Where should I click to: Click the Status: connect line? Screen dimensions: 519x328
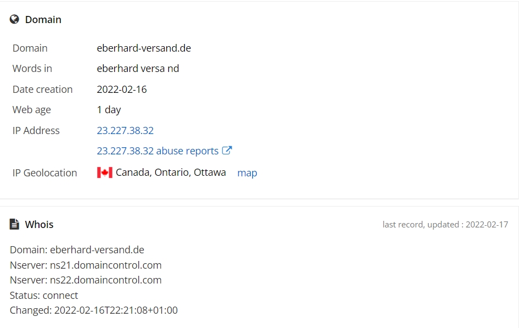click(44, 295)
